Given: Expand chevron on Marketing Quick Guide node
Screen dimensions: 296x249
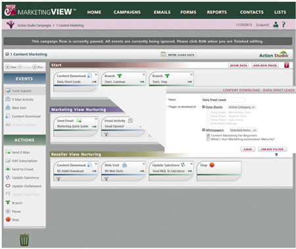Looking at the screenshot, I should tap(96, 119).
